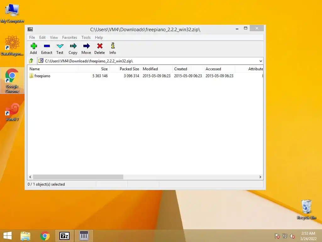
Task: Launch DataWagon desktop shortcut
Action: click(12, 46)
